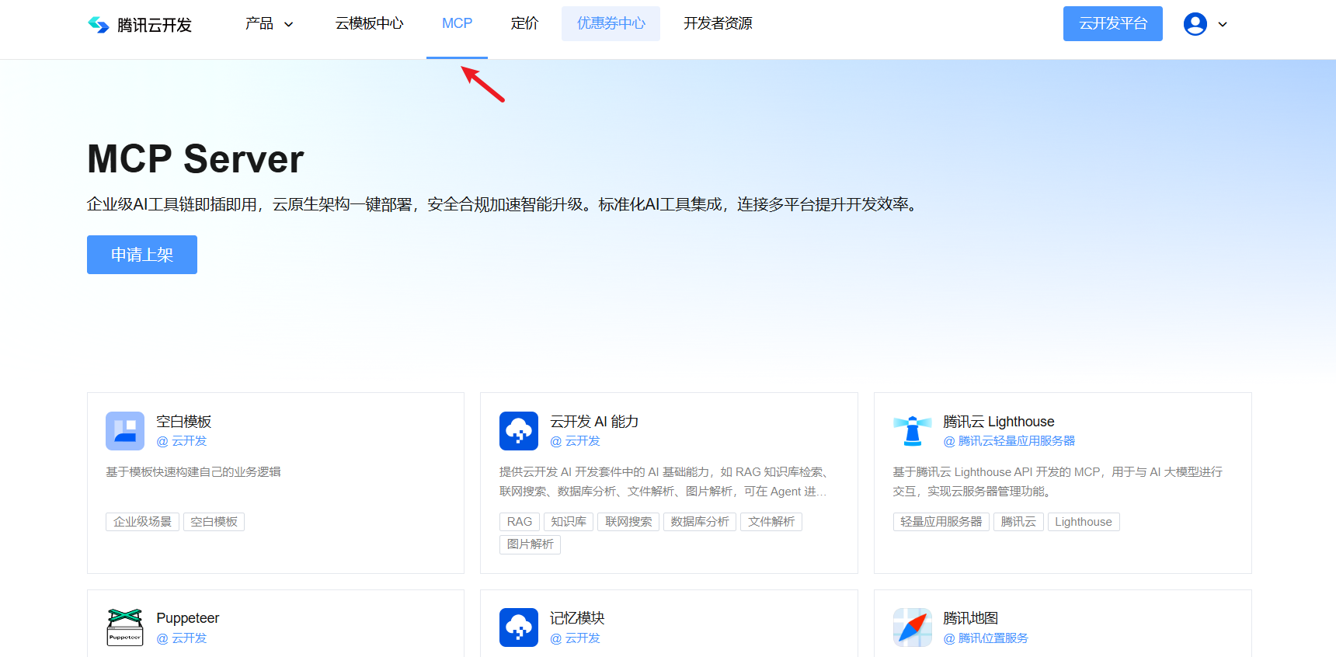Image resolution: width=1336 pixels, height=657 pixels.
Task: Click @ 云开发 under Puppeteer
Action: (182, 638)
